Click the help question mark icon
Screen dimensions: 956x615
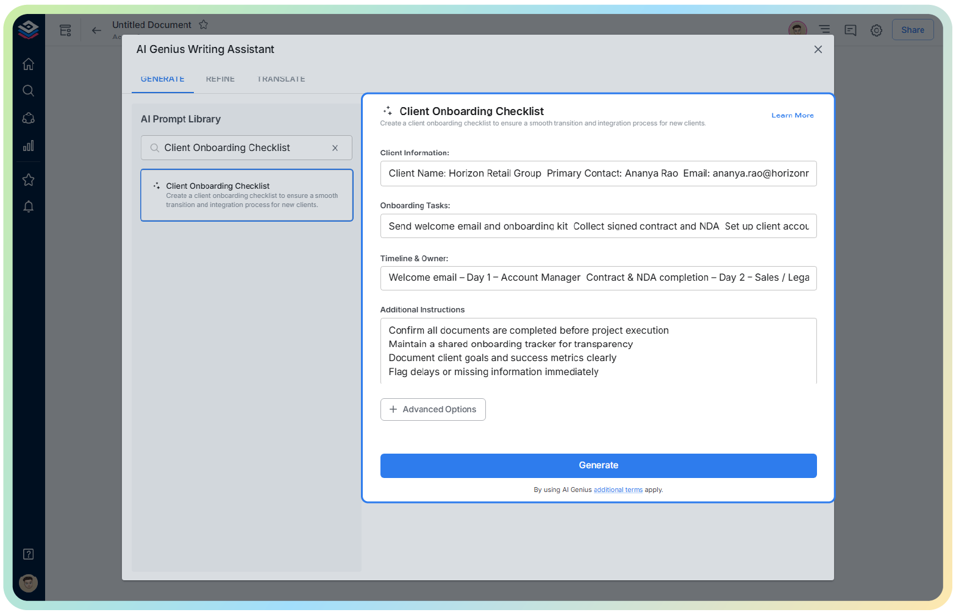(x=28, y=554)
